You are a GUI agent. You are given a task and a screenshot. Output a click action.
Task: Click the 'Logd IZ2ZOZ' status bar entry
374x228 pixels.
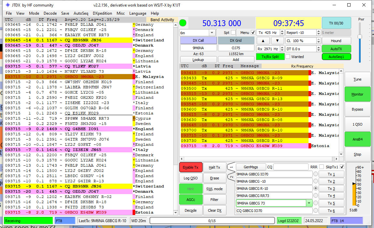coord(289,221)
